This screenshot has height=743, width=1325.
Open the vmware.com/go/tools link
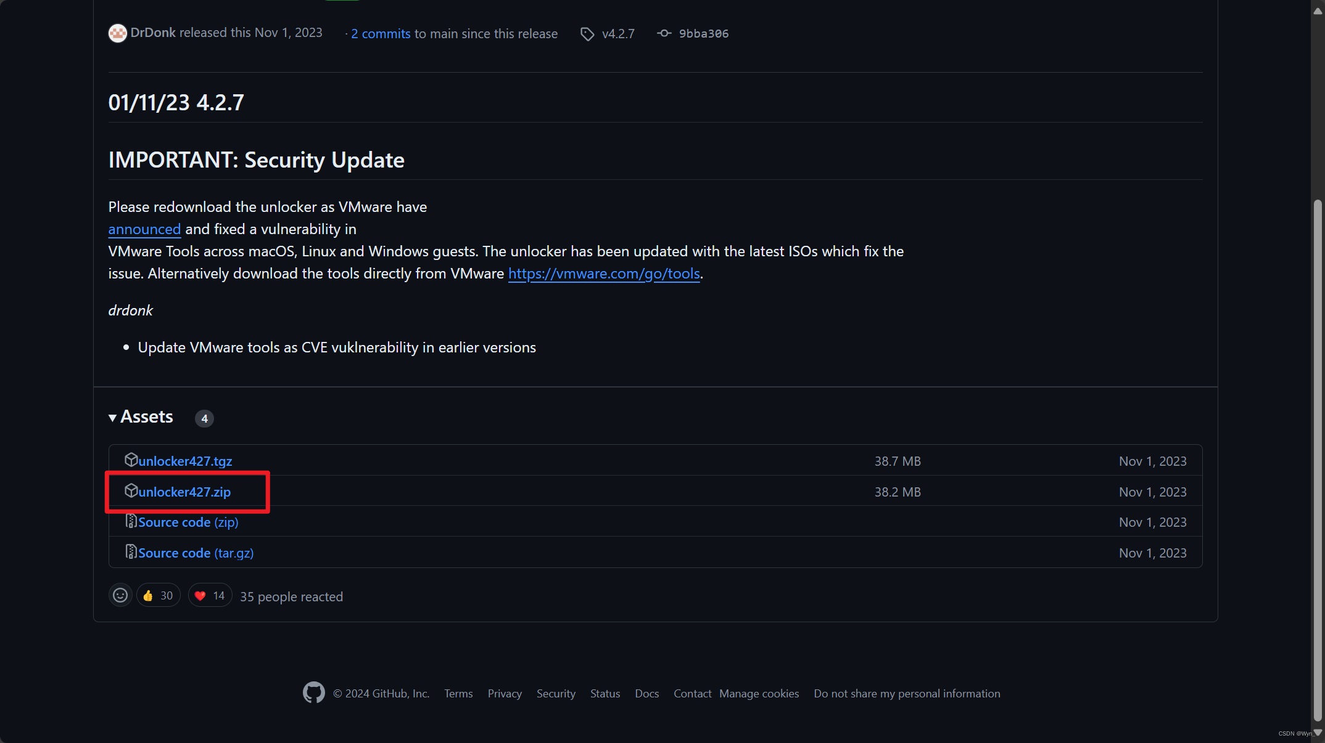click(x=603, y=274)
